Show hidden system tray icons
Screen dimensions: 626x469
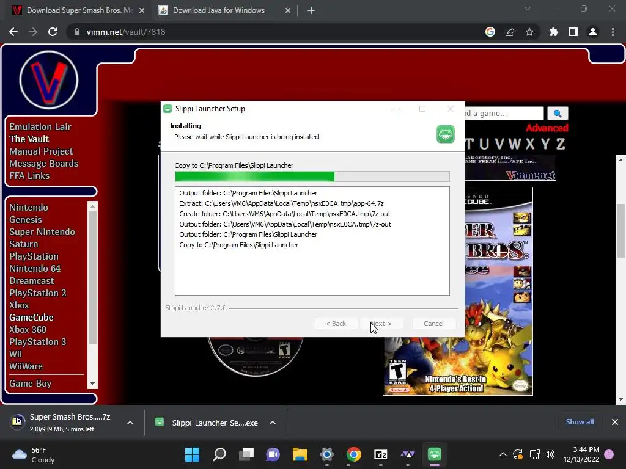click(x=503, y=454)
